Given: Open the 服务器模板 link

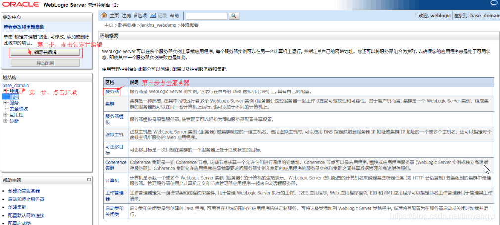Looking at the screenshot, I should (114, 120).
